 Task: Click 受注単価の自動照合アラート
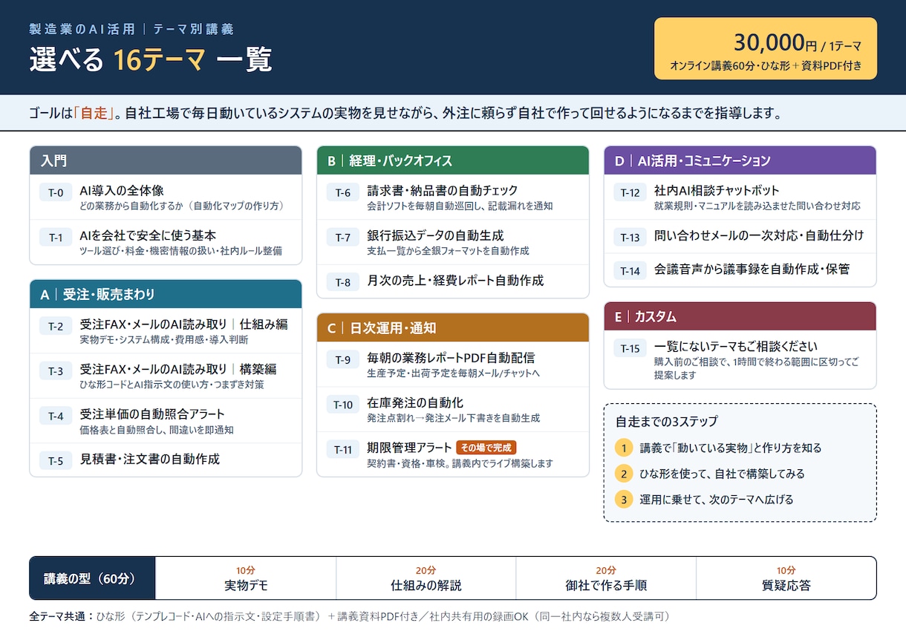(x=152, y=414)
